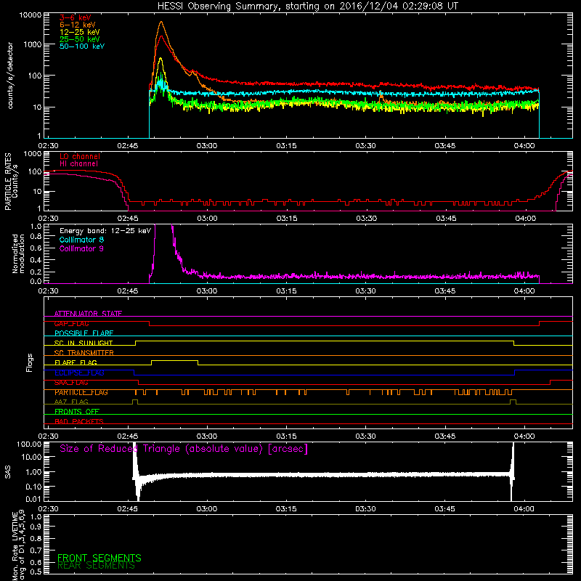Click the PARTICLE_FLAG label
581x581 pixels.
tap(81, 392)
